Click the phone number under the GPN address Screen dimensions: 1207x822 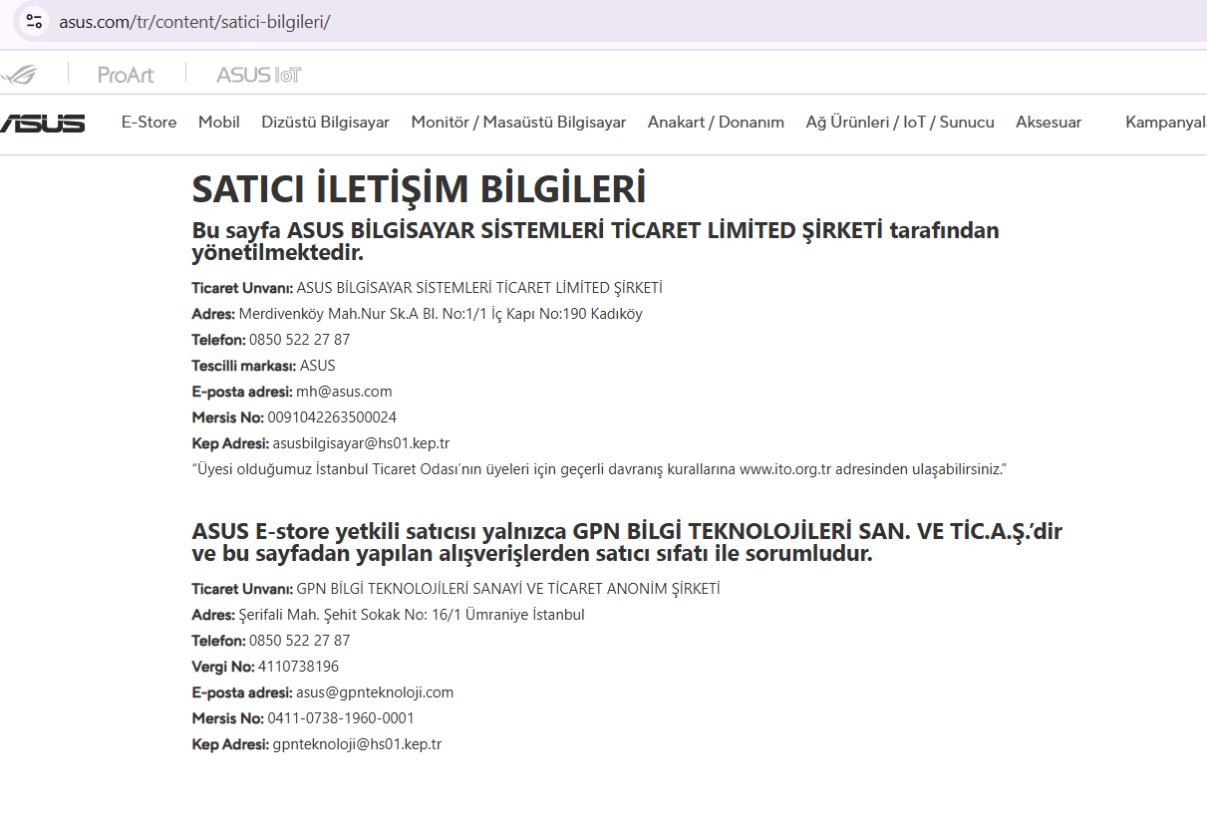tap(300, 641)
